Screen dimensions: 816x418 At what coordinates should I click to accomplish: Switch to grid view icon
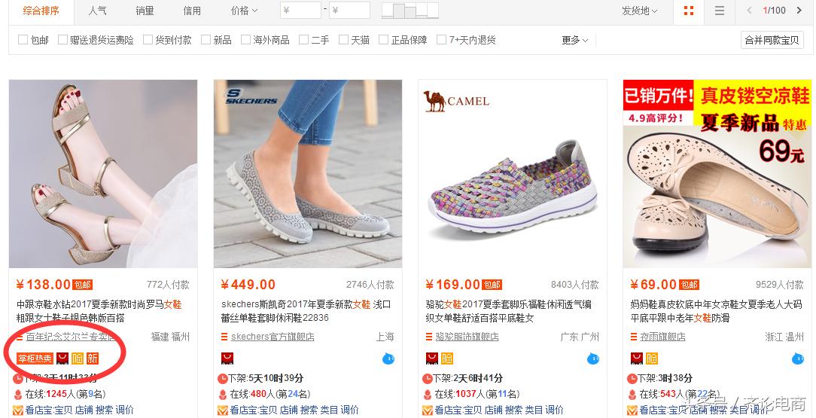(x=689, y=11)
